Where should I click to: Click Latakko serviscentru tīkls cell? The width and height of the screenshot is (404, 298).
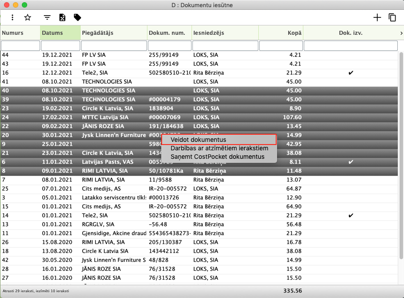tap(114, 198)
